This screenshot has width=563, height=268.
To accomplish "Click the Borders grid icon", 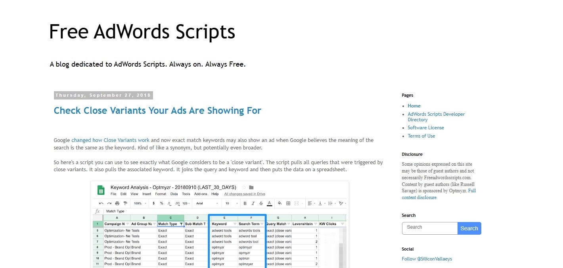I will tap(288, 203).
